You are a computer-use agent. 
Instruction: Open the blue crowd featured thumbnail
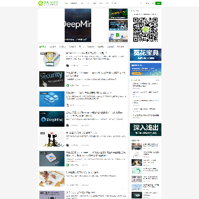(118, 25)
